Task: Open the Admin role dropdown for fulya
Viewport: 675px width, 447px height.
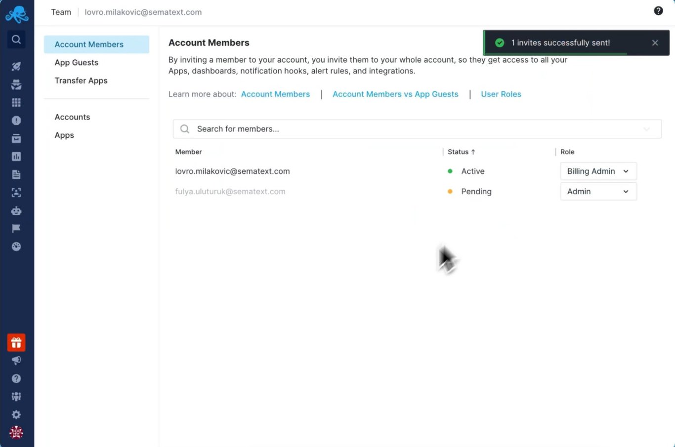Action: (x=598, y=192)
